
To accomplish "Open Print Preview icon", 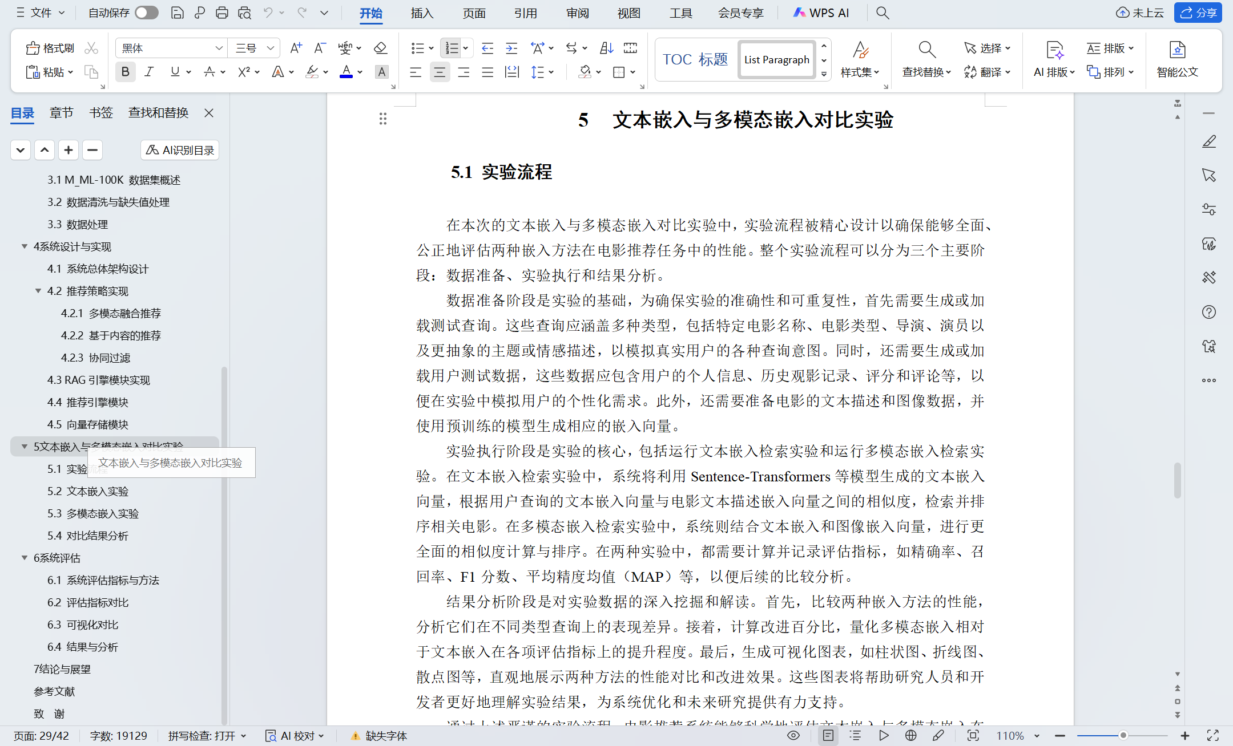I will [245, 13].
